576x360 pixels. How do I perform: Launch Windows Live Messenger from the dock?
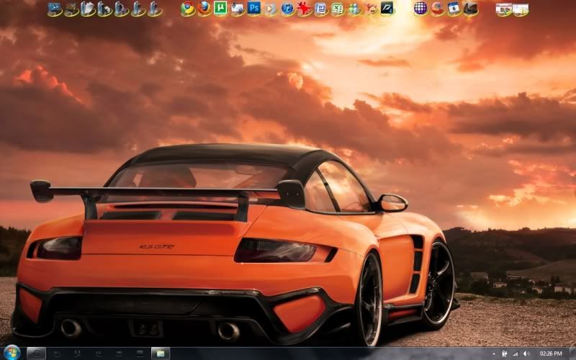point(354,9)
